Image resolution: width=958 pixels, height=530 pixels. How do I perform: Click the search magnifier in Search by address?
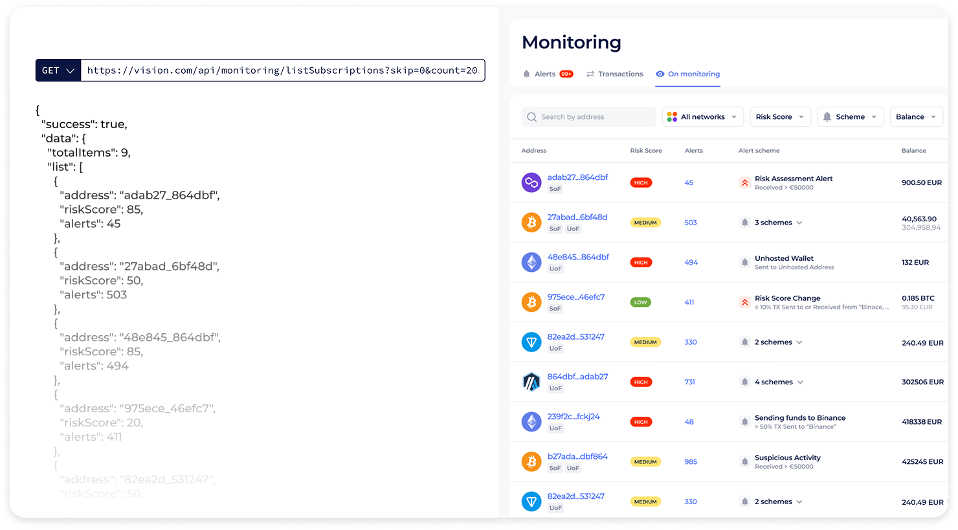pyautogui.click(x=531, y=116)
